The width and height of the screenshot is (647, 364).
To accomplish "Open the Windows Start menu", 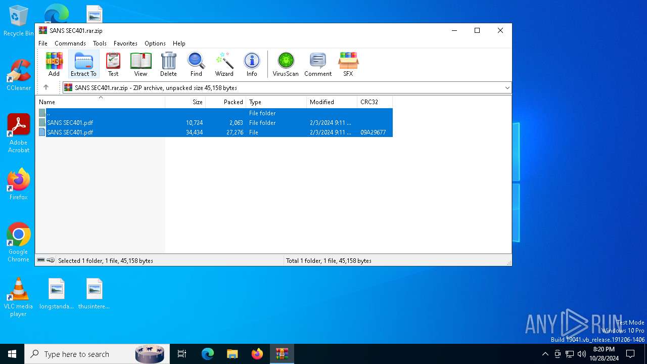I will pyautogui.click(x=12, y=354).
